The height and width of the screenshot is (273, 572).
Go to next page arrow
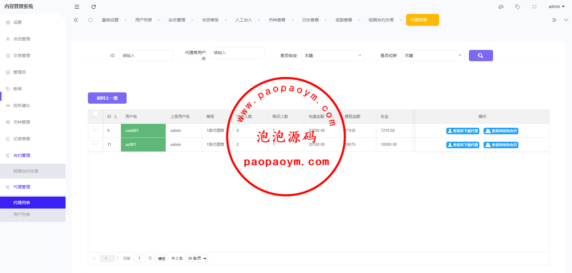(118, 258)
